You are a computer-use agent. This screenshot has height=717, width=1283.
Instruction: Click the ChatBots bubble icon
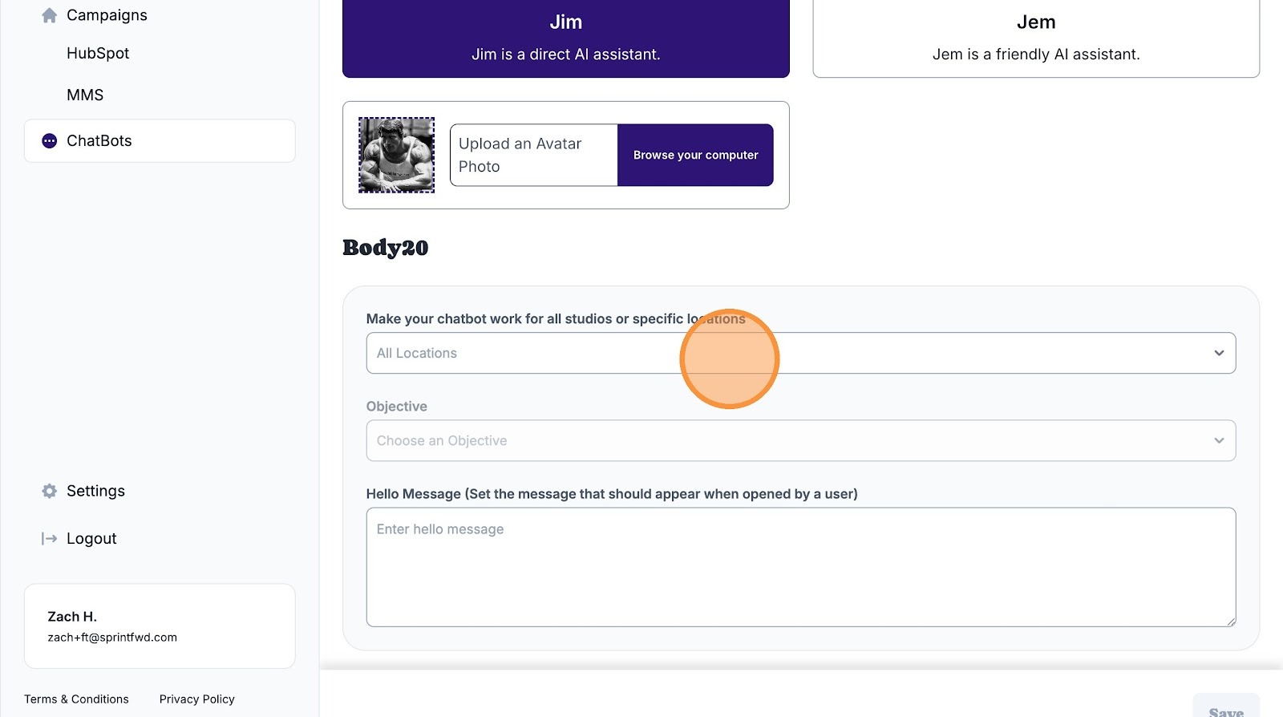pos(50,141)
